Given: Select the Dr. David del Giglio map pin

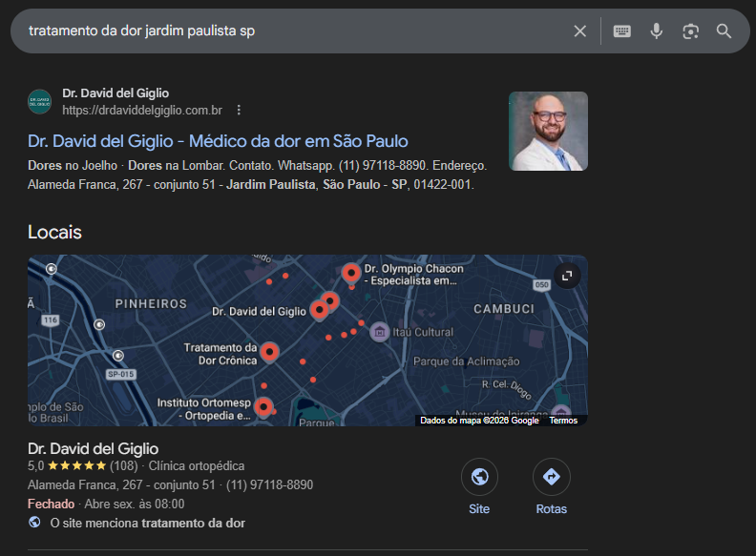Looking at the screenshot, I should 319,310.
